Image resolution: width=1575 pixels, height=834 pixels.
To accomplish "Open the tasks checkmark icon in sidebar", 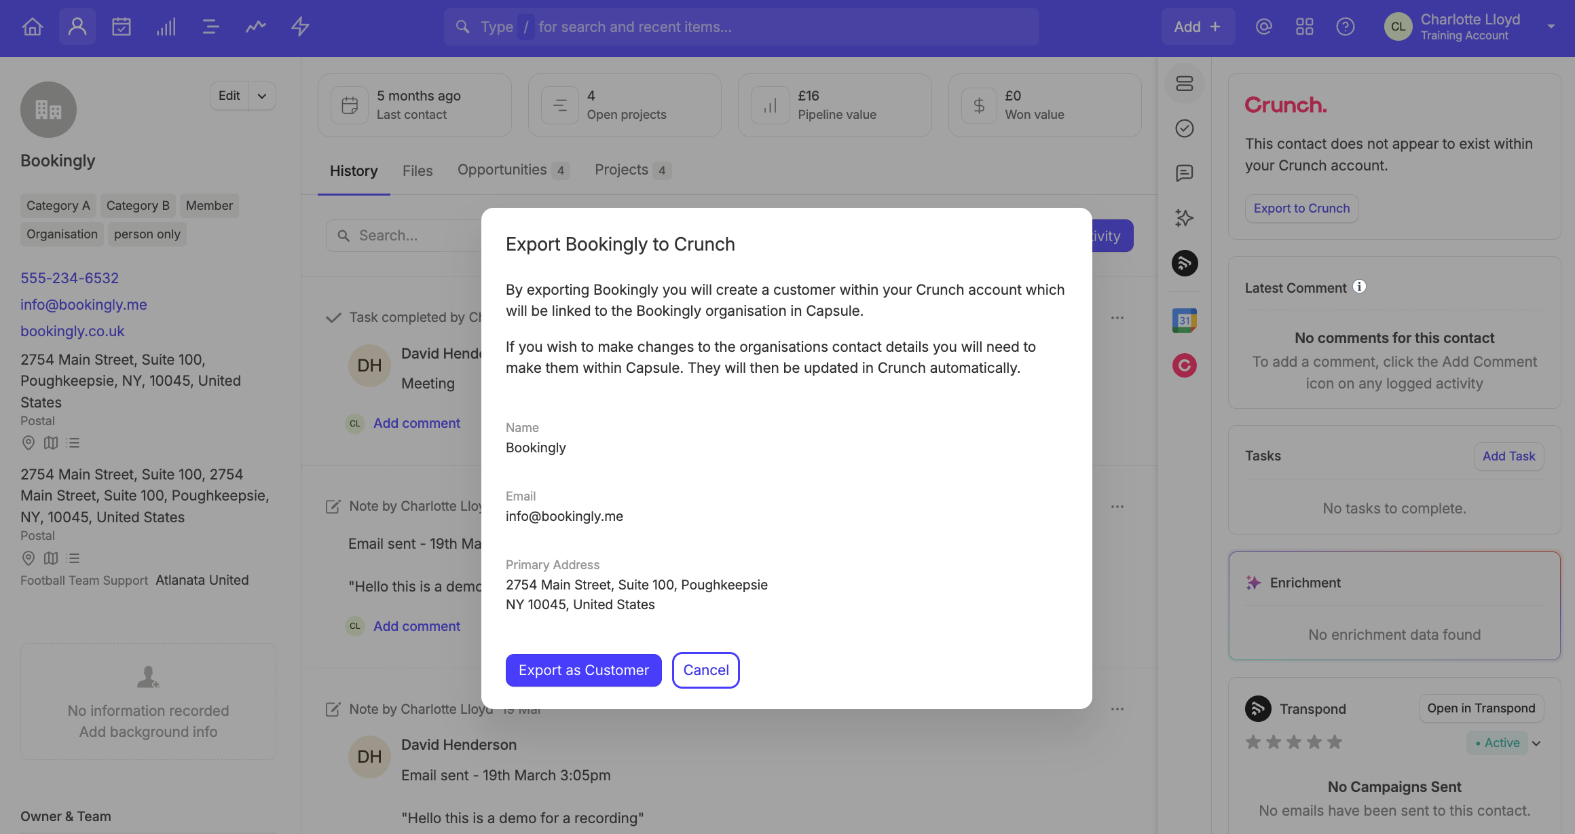I will [x=1185, y=128].
